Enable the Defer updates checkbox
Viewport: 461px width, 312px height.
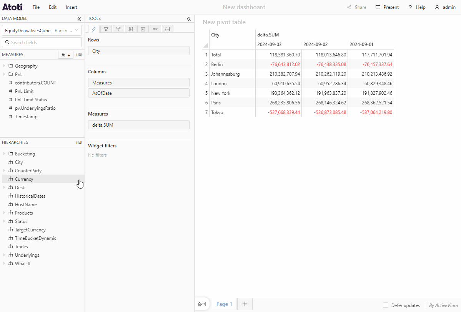pyautogui.click(x=386, y=305)
